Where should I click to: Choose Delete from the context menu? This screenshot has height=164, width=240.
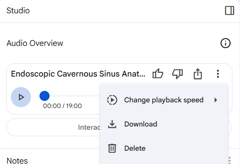pyautogui.click(x=164, y=148)
